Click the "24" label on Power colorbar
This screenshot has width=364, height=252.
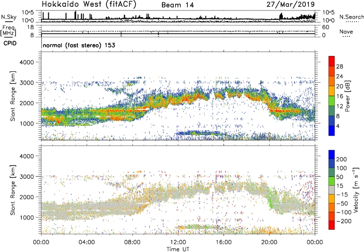click(x=339, y=76)
